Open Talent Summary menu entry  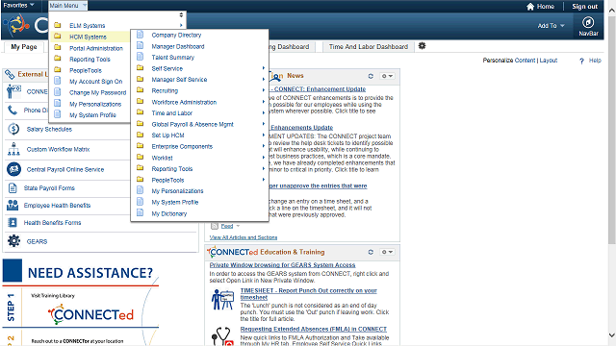(x=173, y=58)
